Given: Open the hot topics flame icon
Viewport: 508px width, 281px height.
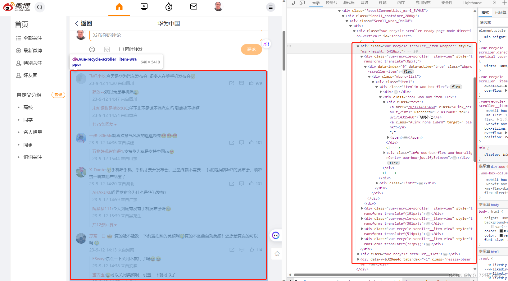Looking at the screenshot, I should pyautogui.click(x=169, y=7).
